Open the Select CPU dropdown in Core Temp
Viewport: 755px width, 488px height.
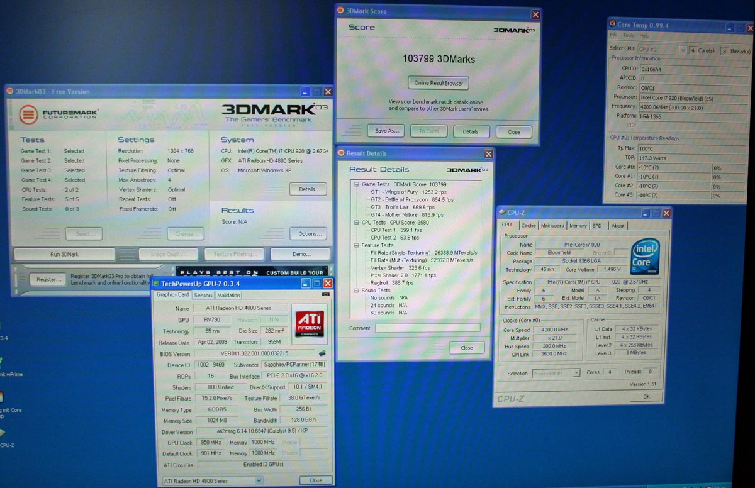[x=683, y=49]
